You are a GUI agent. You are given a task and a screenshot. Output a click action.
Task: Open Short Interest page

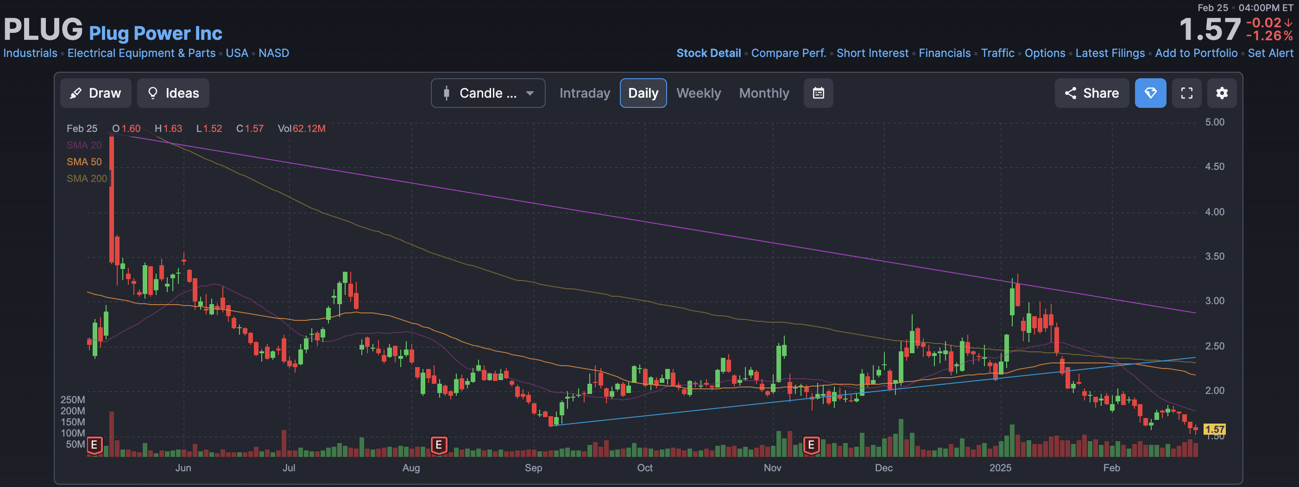point(872,53)
